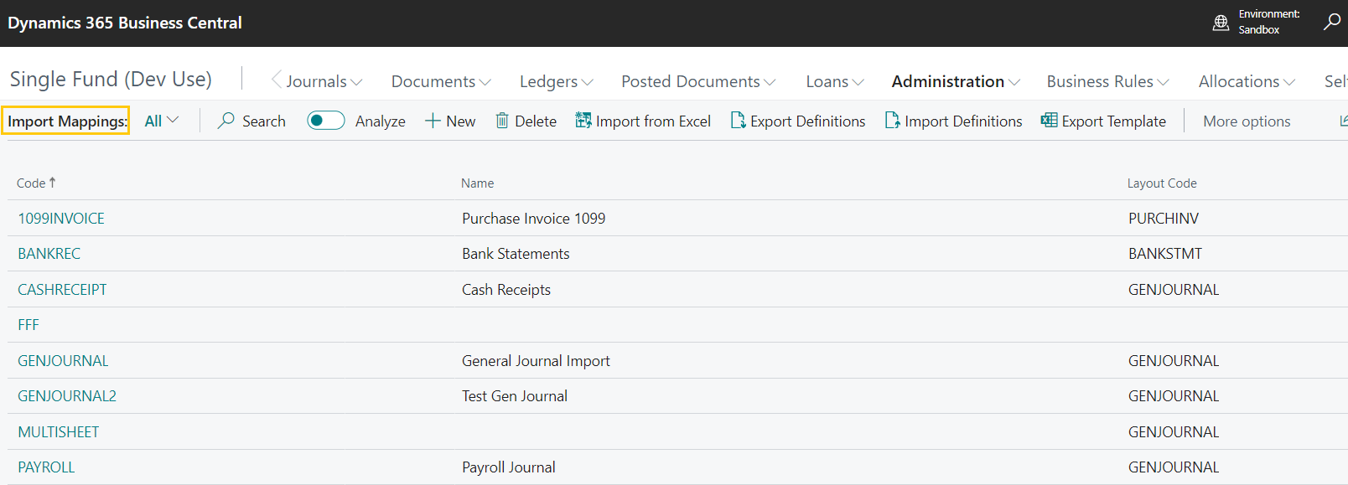Click the Export Definitions document icon

(x=738, y=121)
